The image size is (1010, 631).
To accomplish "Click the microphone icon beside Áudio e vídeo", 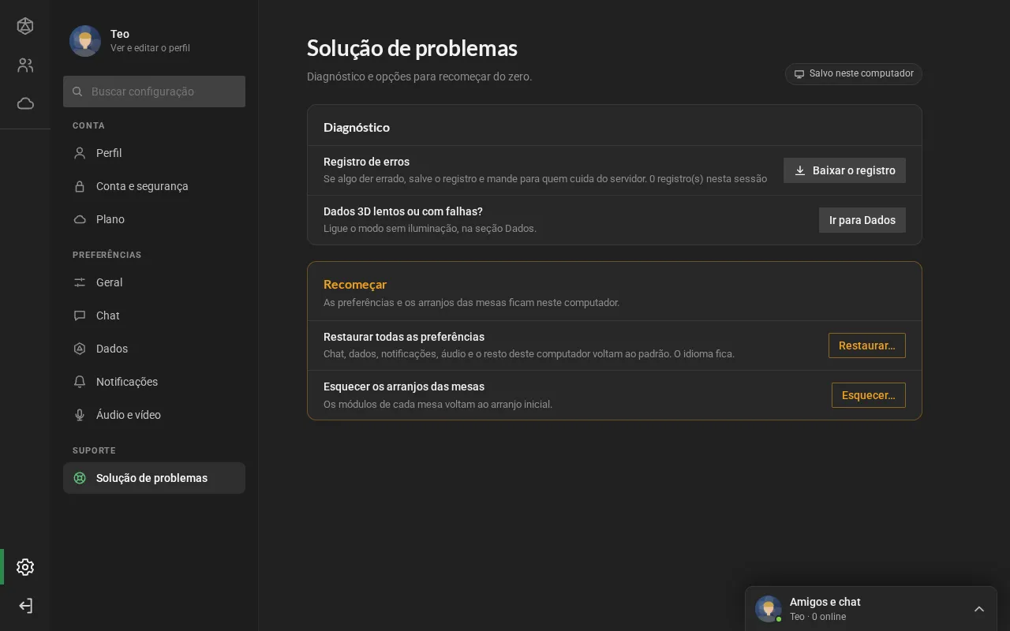I will point(80,415).
